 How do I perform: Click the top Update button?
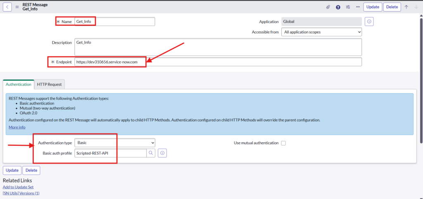pos(372,7)
